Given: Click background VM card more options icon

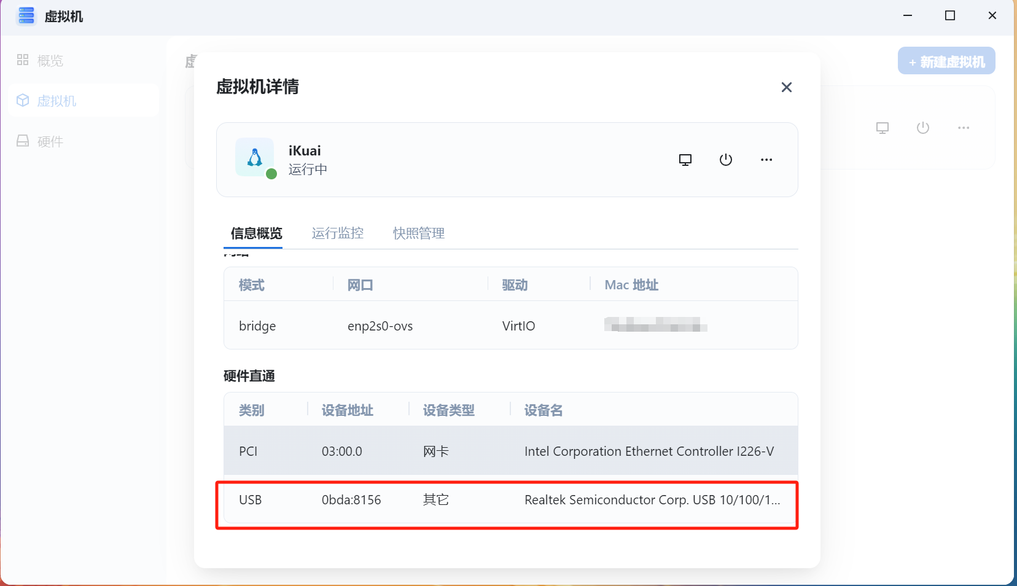Looking at the screenshot, I should (x=964, y=128).
